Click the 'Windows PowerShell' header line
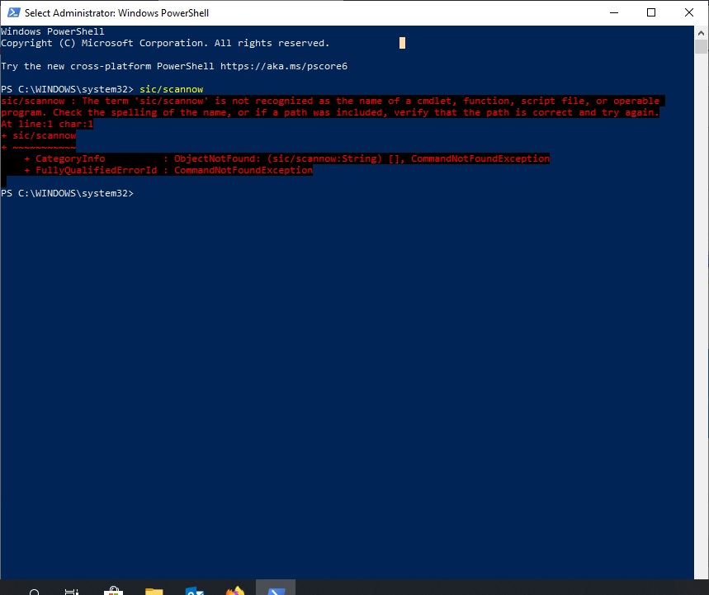This screenshot has height=595, width=709. click(53, 31)
